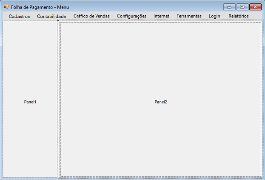Open the Cadastros menu
The width and height of the screenshot is (265, 180).
pos(19,16)
